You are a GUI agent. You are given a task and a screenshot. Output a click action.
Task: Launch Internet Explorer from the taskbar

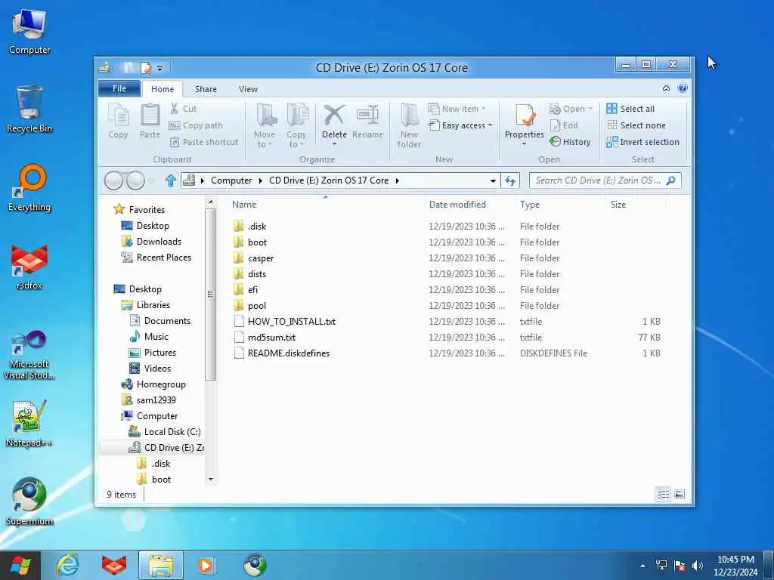pos(67,565)
